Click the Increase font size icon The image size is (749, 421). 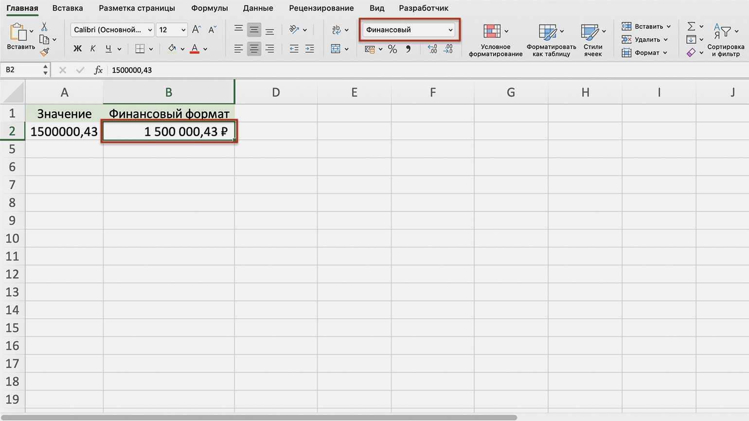(x=196, y=30)
